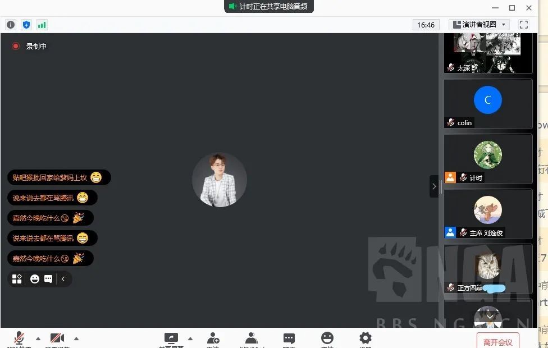Open the 演讲者视图 view dropdown
548x348 pixels.
479,25
